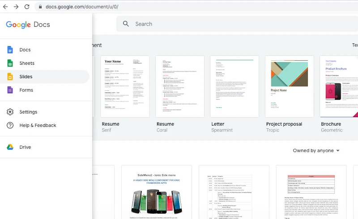Open Docs from the side menu
This screenshot has width=358, height=219.
(44, 50)
